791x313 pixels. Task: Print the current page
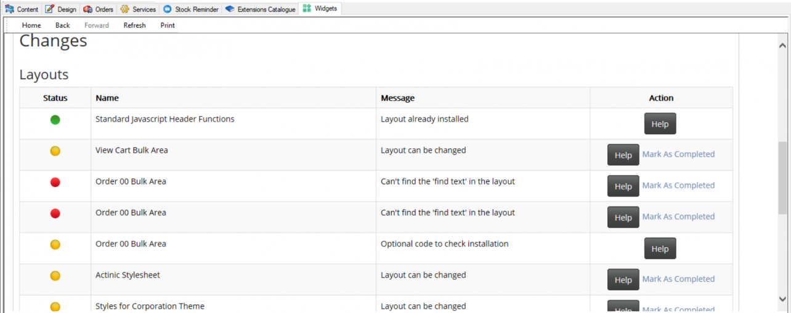point(168,25)
